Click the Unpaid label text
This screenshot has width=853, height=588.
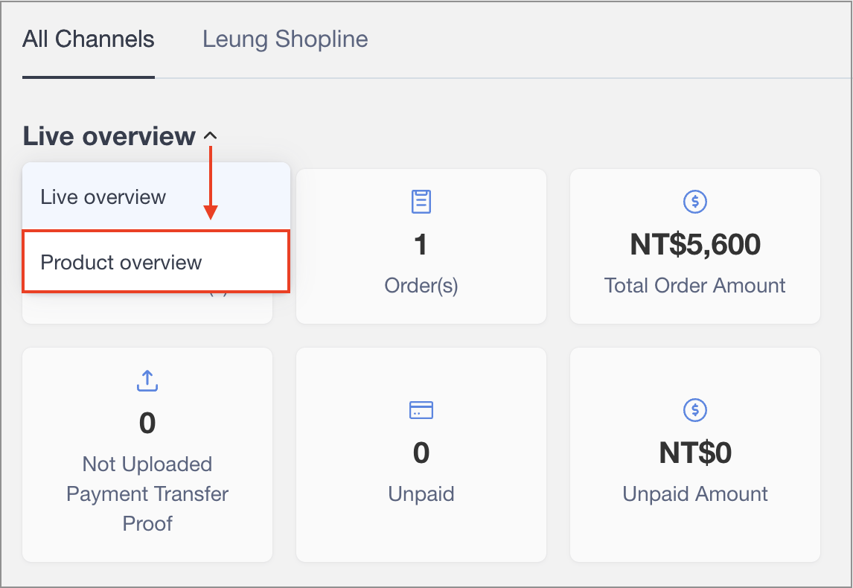coord(421,494)
